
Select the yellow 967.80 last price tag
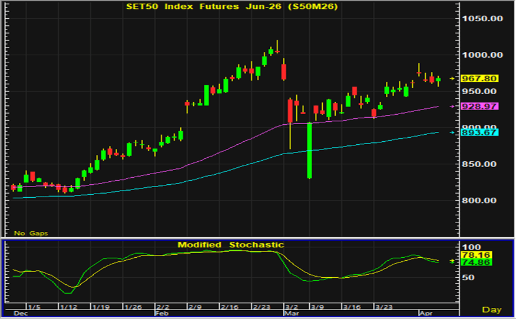coord(481,78)
